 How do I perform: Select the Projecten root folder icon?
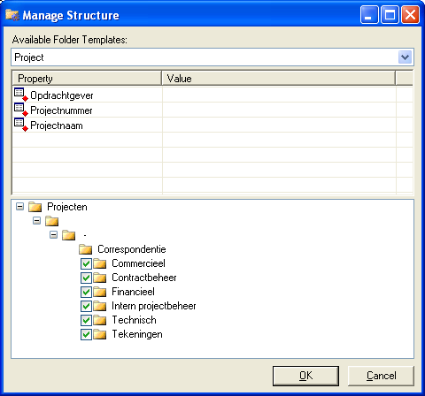pyautogui.click(x=35, y=207)
